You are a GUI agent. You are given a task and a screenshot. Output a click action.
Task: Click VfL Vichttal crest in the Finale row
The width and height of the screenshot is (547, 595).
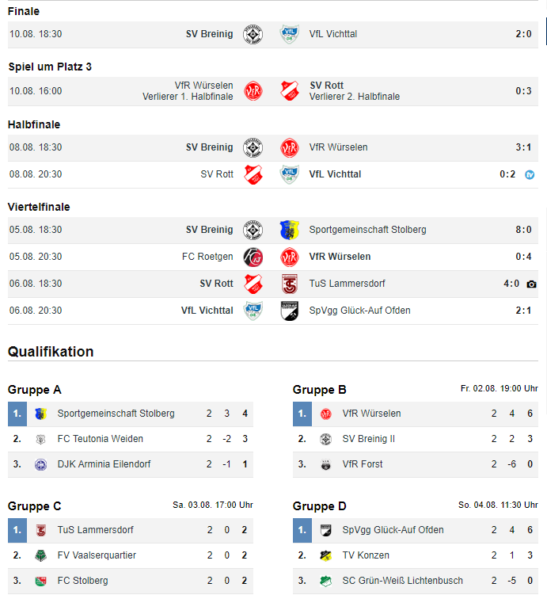pyautogui.click(x=290, y=34)
